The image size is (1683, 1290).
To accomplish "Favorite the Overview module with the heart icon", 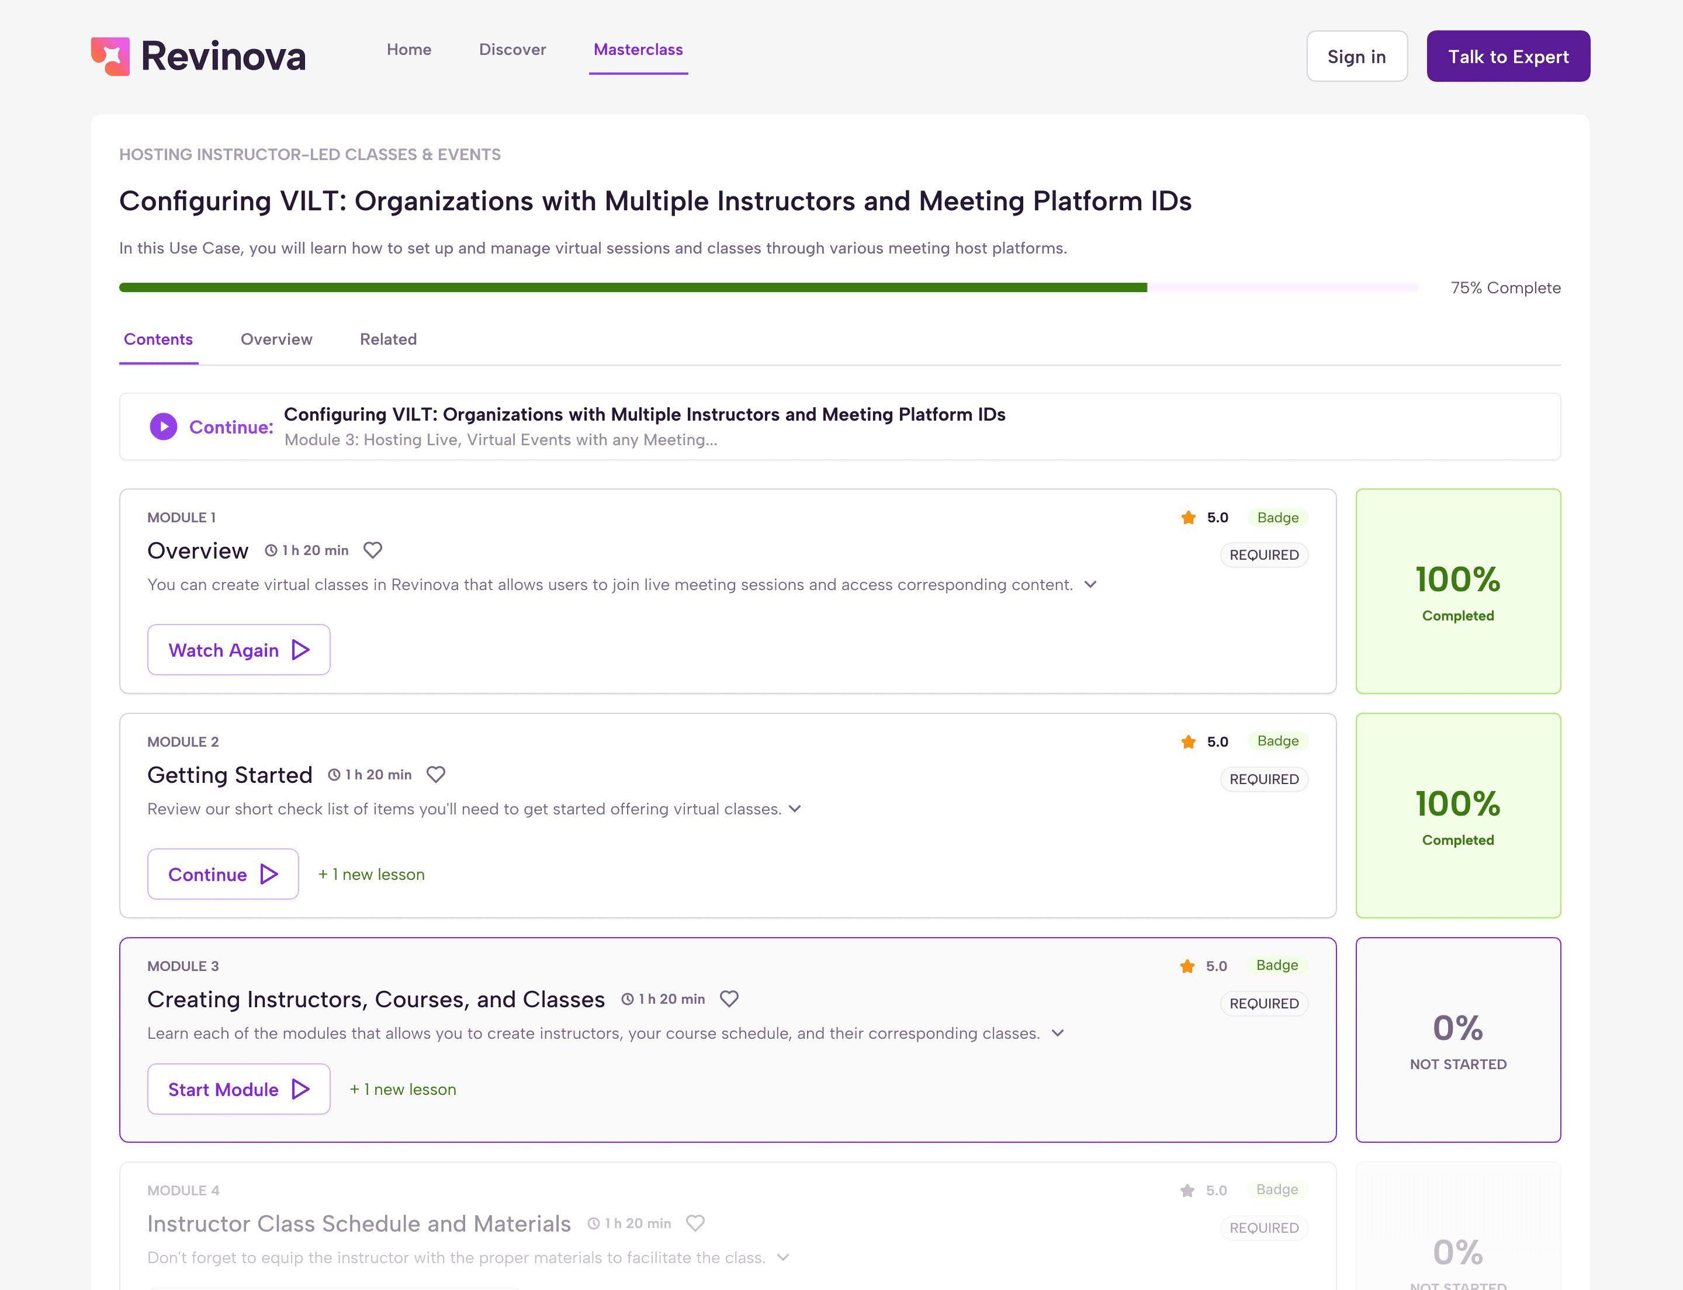I will [373, 550].
